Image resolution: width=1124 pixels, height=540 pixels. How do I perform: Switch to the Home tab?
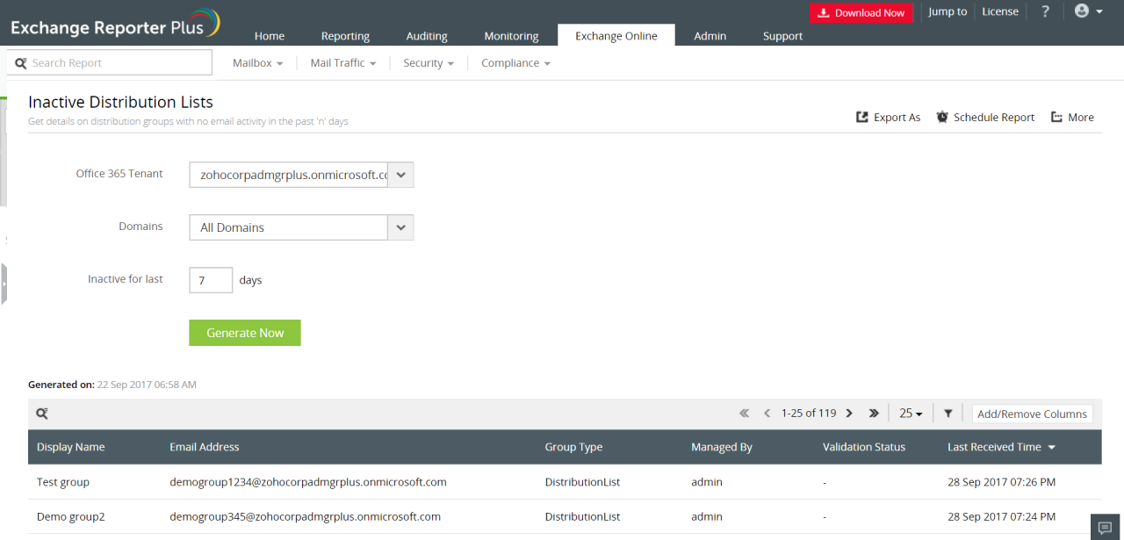[270, 36]
